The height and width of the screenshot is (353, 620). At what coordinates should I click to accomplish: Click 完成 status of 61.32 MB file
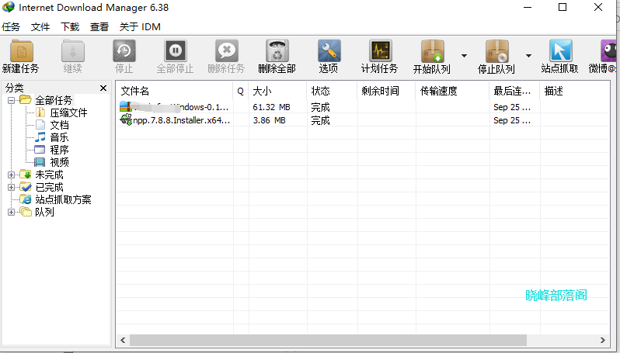click(x=320, y=107)
